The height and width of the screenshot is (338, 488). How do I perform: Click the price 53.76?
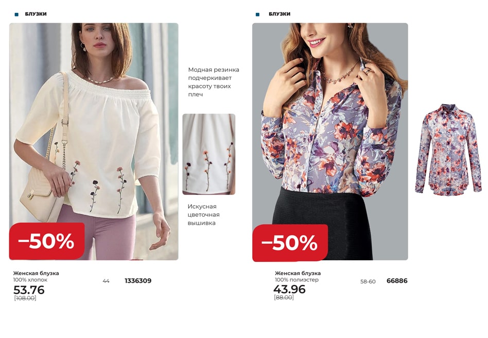(29, 290)
